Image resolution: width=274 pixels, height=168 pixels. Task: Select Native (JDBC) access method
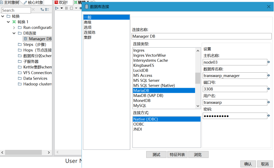(x=166, y=119)
